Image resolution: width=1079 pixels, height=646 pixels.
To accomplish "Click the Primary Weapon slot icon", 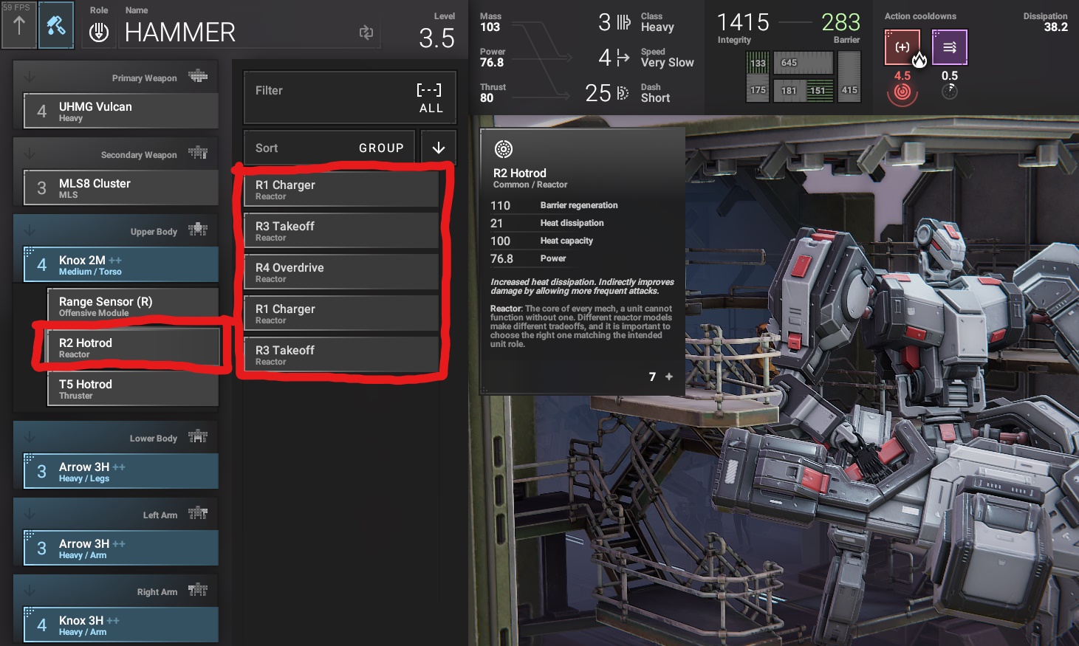I will click(x=198, y=76).
